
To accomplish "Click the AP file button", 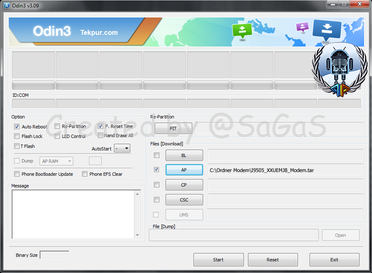I will point(184,170).
